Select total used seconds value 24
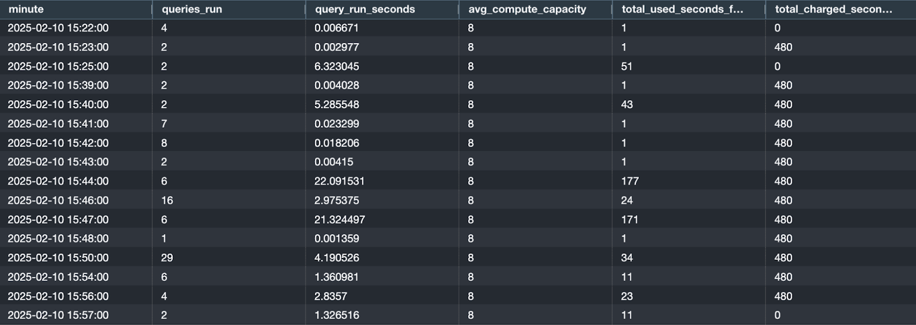Screen dimensions: 916x325 point(627,200)
